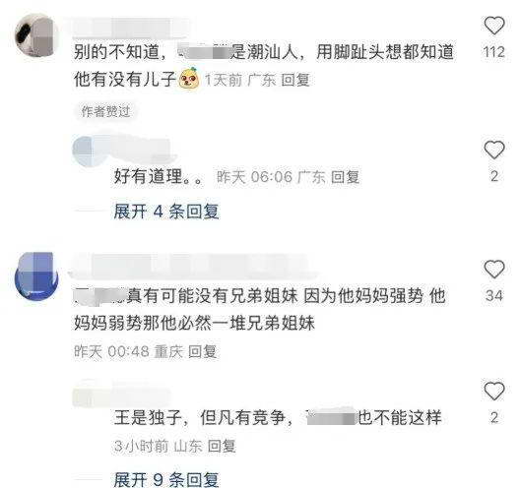Open the blurred username of first commenter

(130, 28)
